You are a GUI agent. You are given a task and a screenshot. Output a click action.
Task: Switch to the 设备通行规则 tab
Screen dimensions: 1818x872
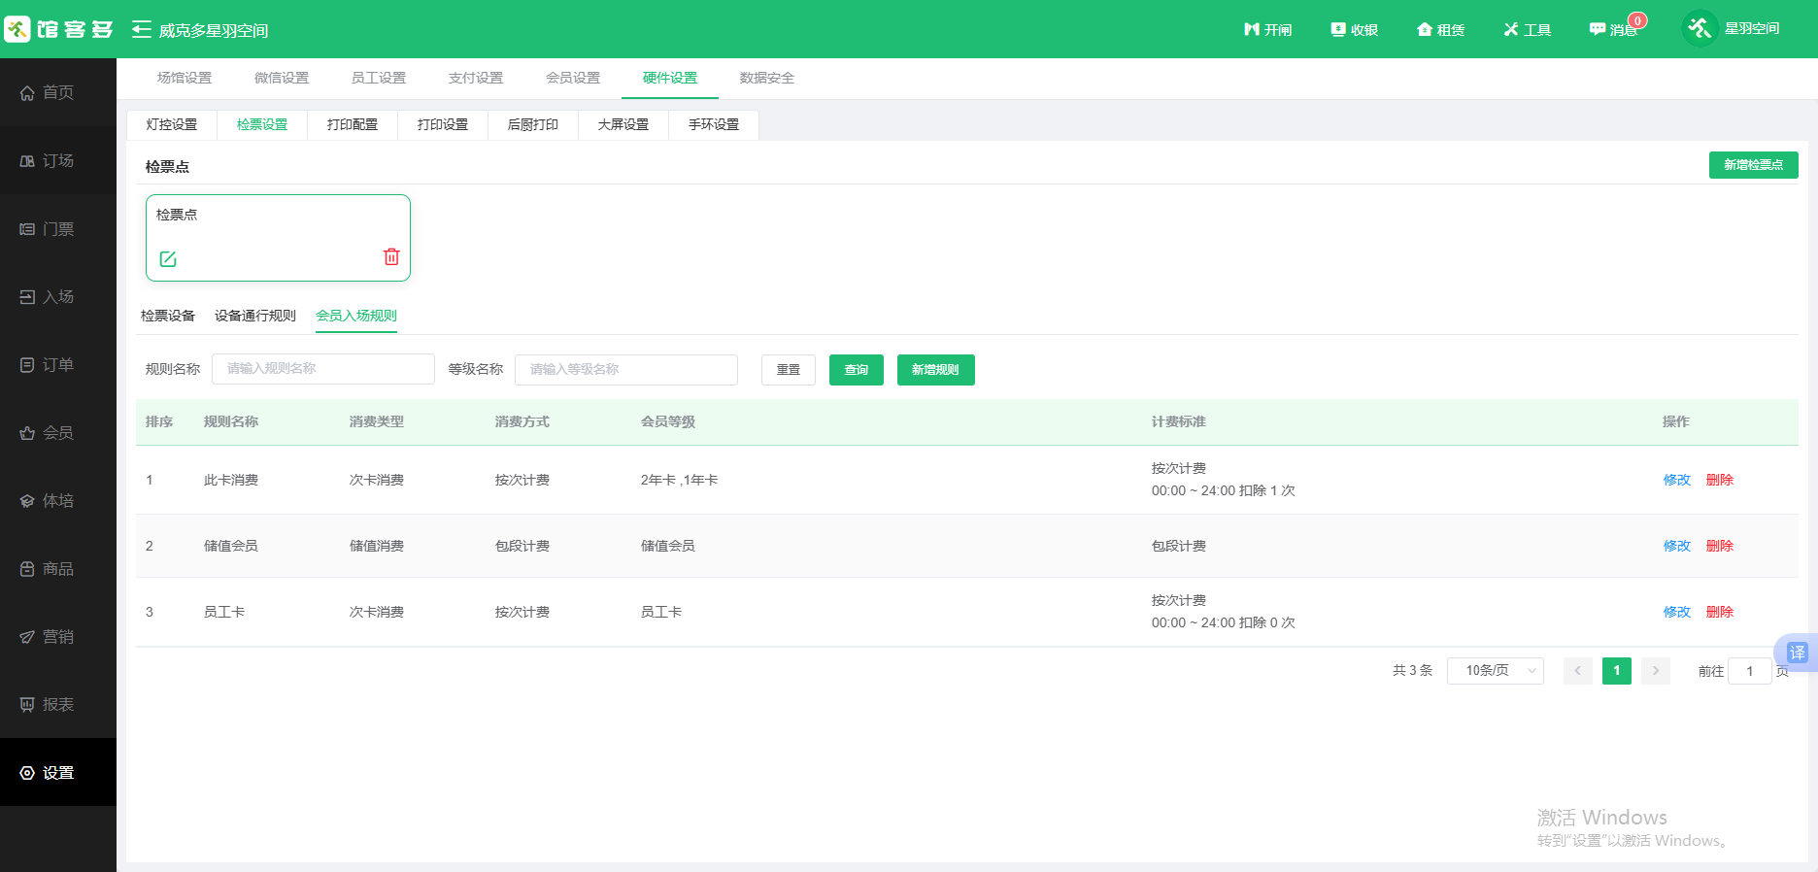click(255, 316)
